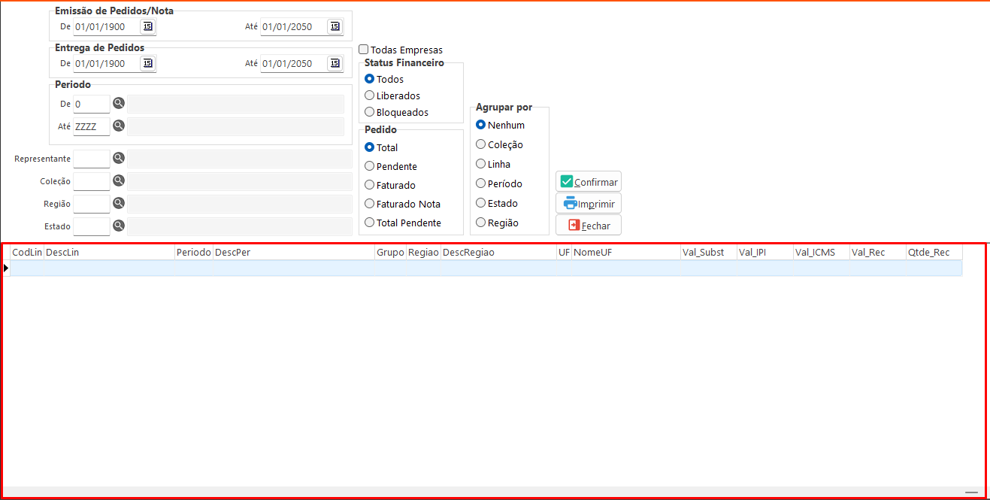Click search icon beside Representante field
This screenshot has width=990, height=500.
click(x=119, y=159)
